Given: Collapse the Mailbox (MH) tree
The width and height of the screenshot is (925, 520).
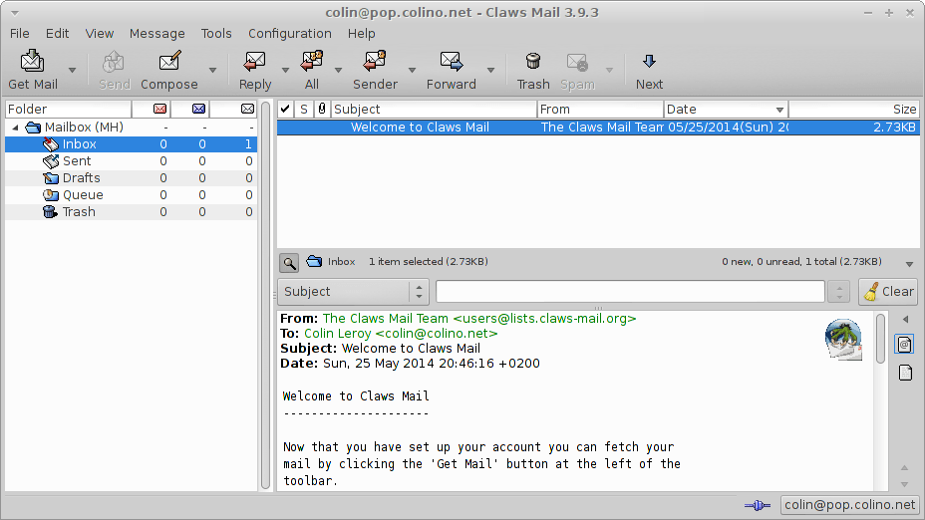Looking at the screenshot, I should [x=15, y=128].
